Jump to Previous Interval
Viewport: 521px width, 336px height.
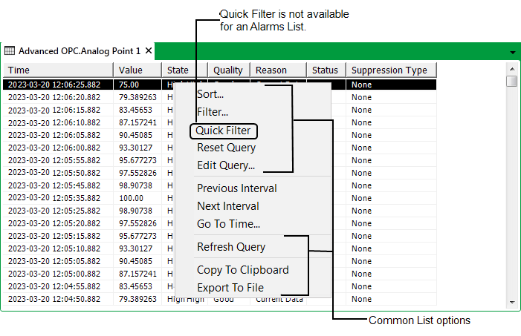(x=236, y=188)
